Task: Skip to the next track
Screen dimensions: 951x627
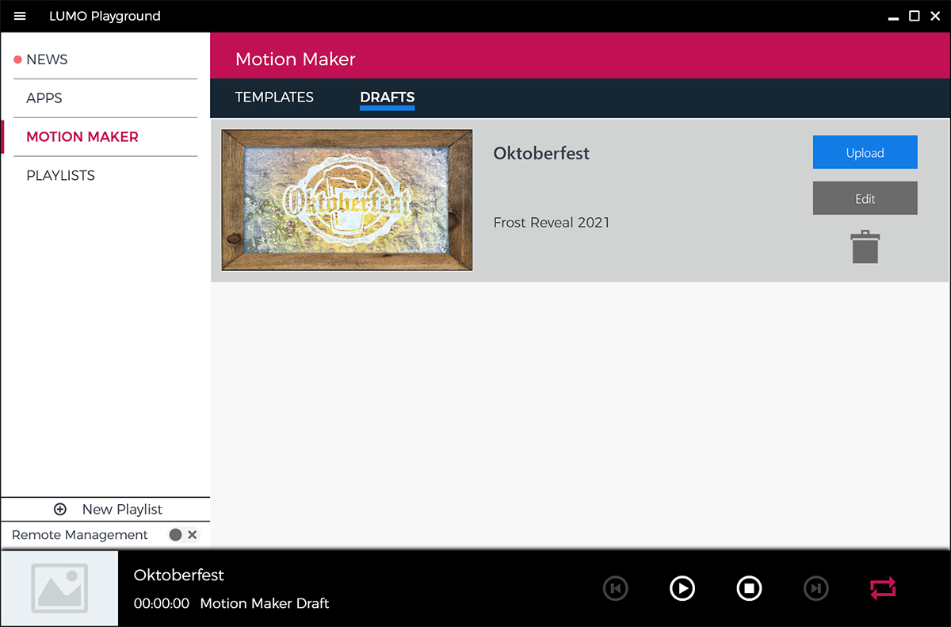Action: tap(815, 588)
